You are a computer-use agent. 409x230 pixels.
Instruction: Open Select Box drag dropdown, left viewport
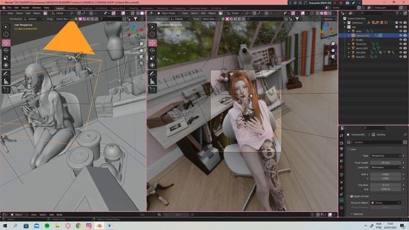tap(63, 19)
